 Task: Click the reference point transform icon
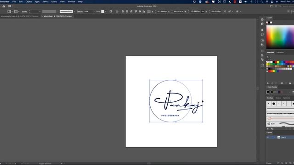pyautogui.click(x=149, y=11)
